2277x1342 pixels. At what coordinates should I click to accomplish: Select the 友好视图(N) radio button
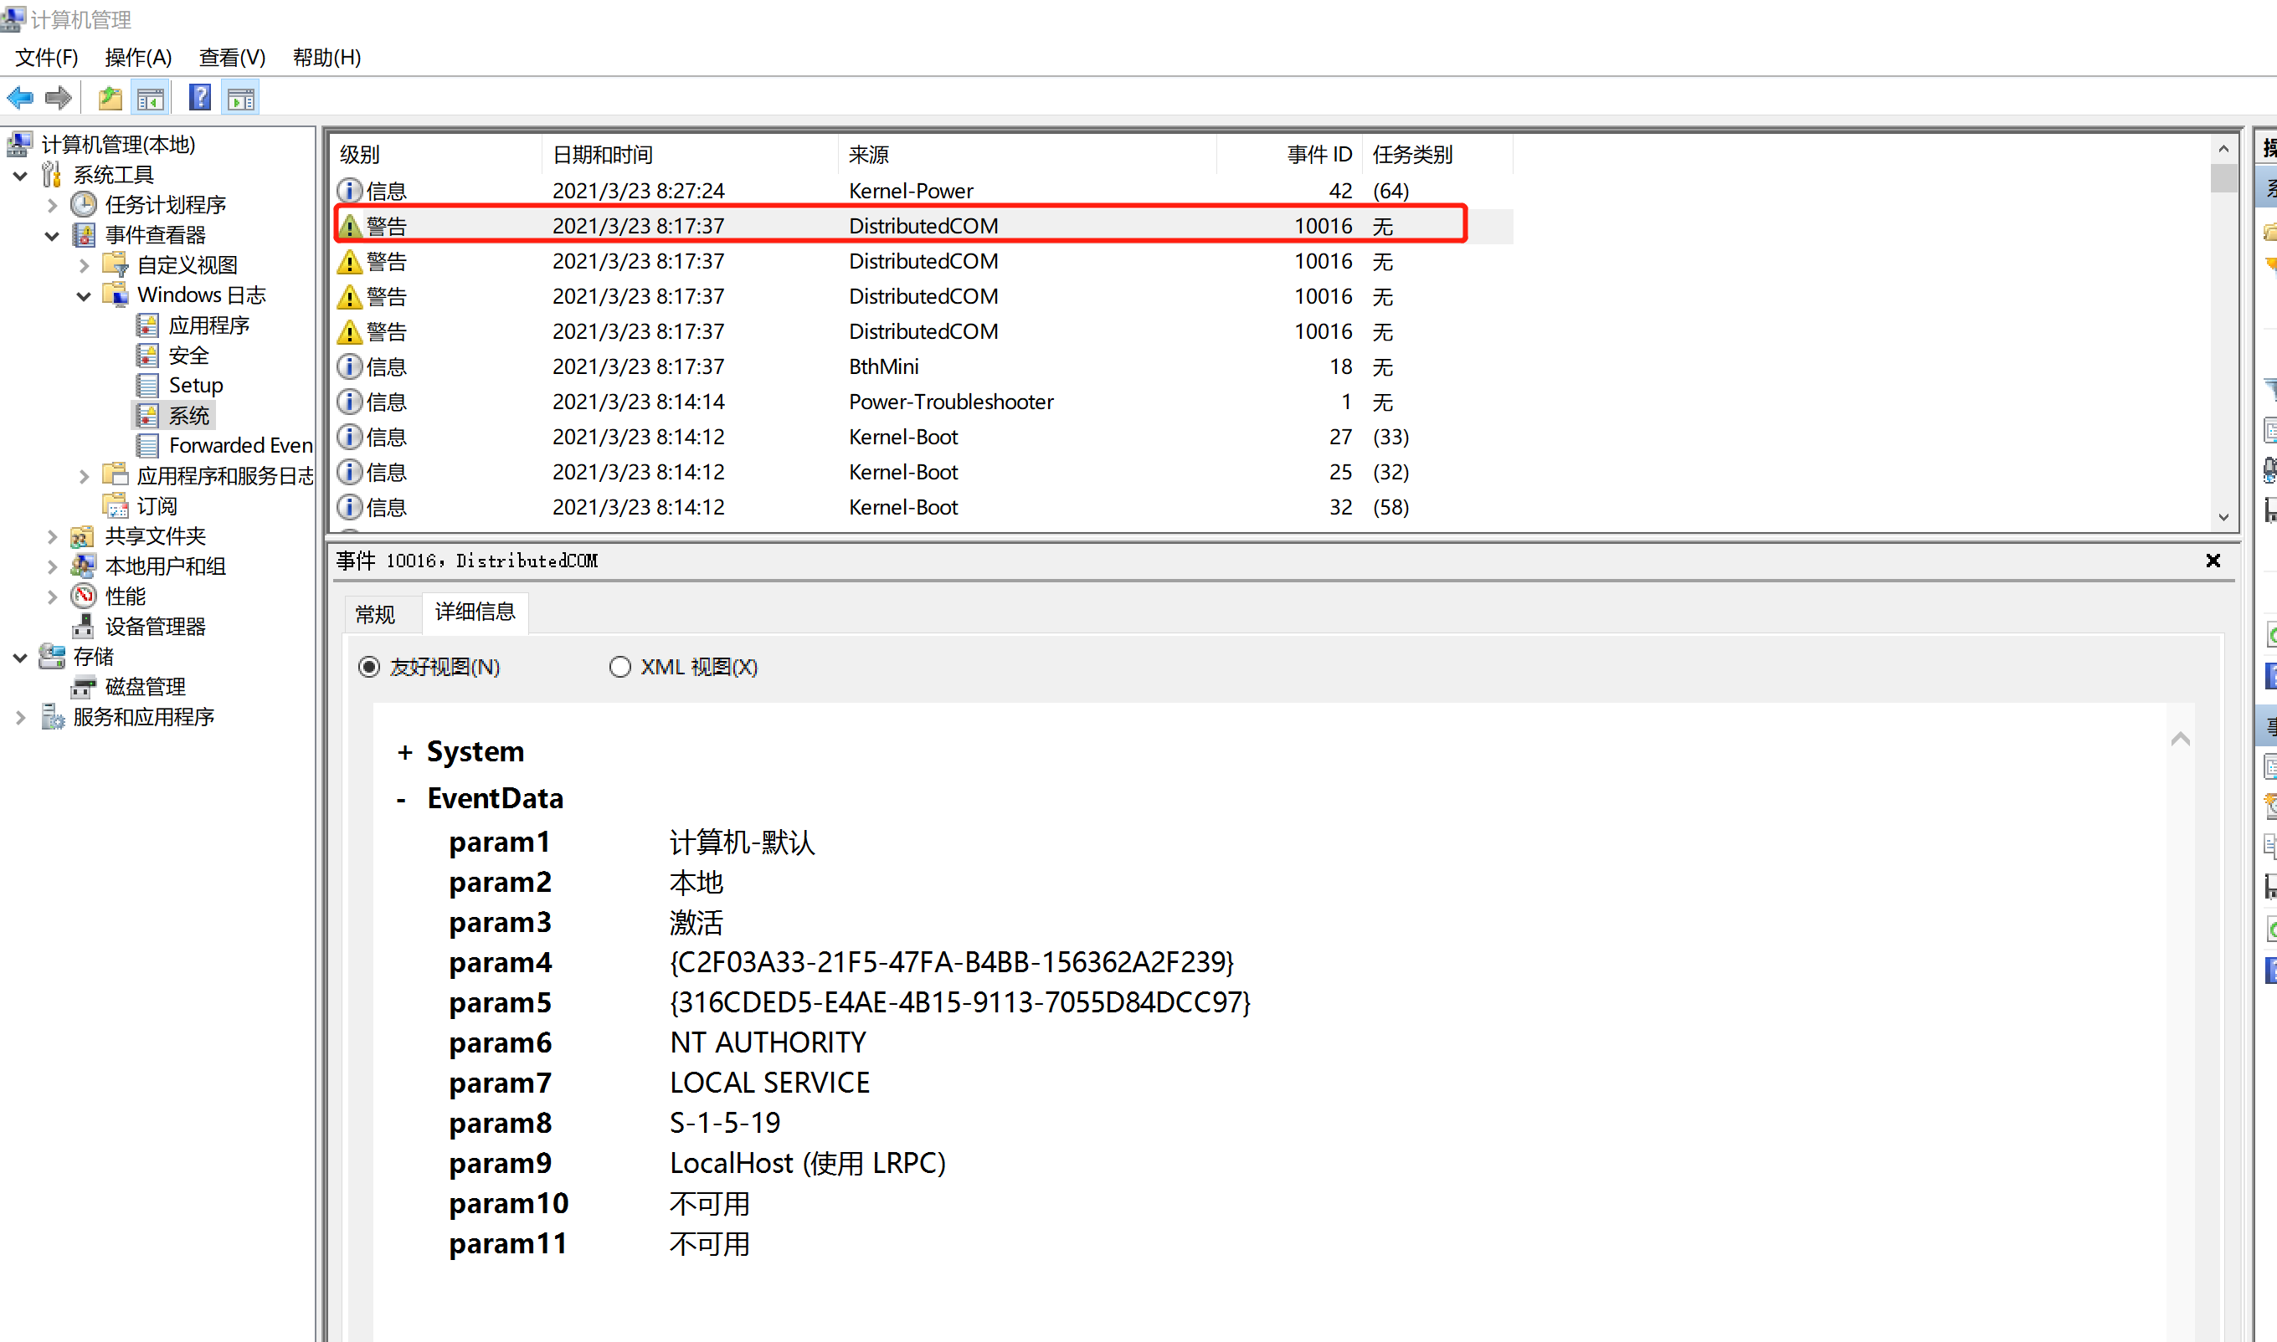coord(369,668)
